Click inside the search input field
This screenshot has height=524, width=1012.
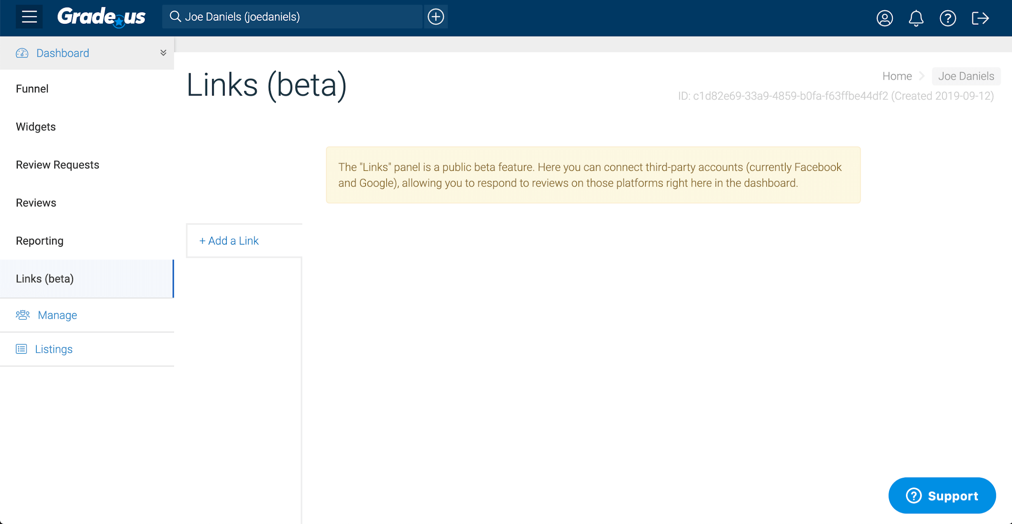click(x=291, y=17)
